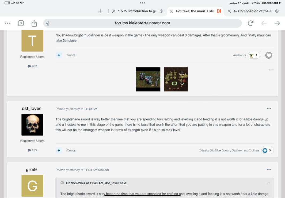The height and width of the screenshot is (198, 285).
Task: Open the browser three-dot menu at left
Action: tap(8, 23)
